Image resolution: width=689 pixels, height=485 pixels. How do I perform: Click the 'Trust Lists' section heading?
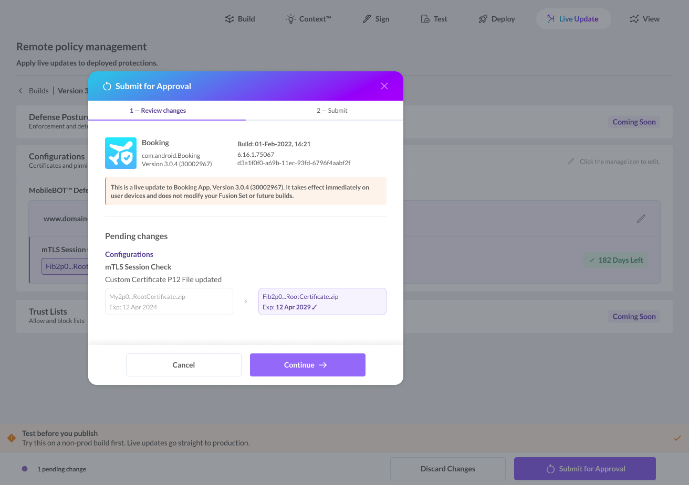tap(48, 311)
